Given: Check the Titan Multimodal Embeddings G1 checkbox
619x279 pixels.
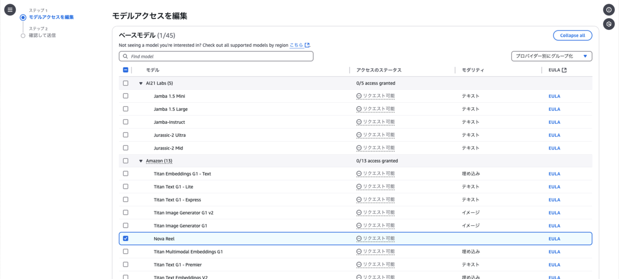Looking at the screenshot, I should coord(125,252).
